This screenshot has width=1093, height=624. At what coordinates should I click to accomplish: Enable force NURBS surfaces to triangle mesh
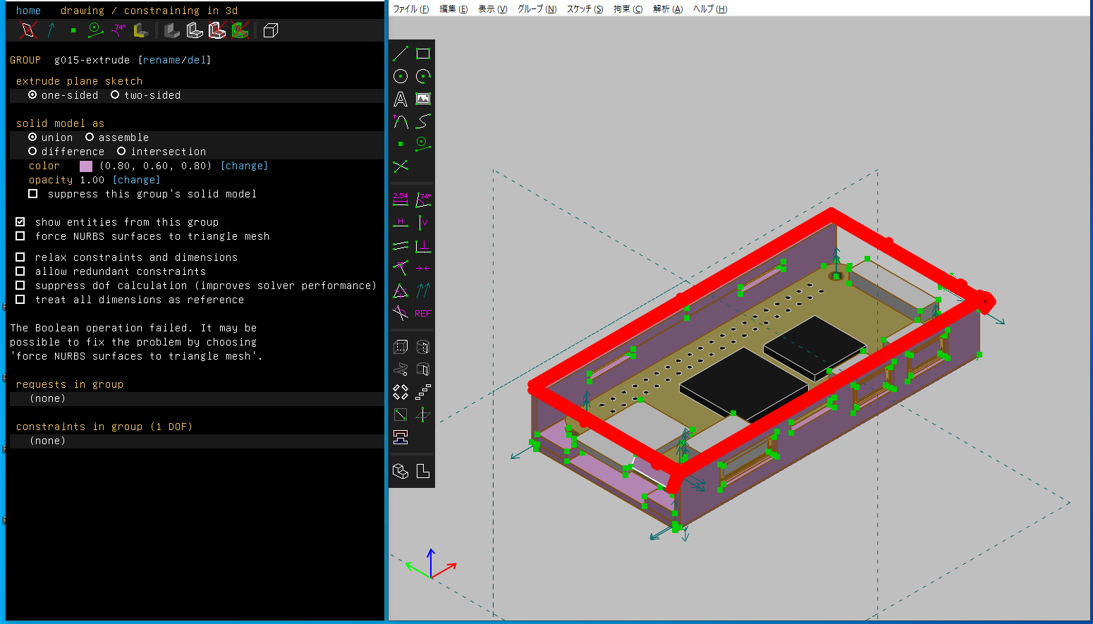[x=20, y=236]
